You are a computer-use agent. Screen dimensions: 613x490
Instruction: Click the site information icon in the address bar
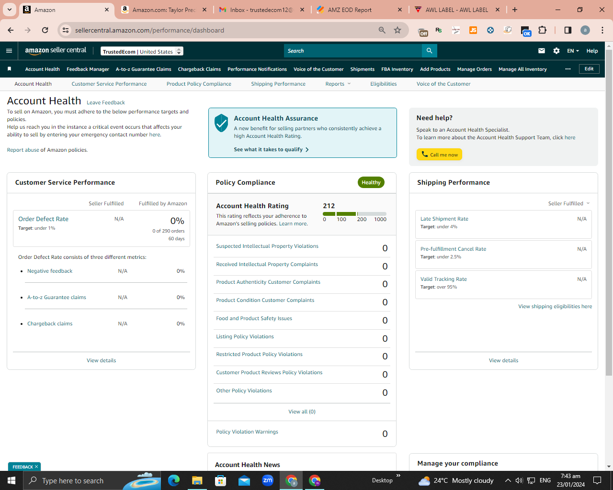66,30
